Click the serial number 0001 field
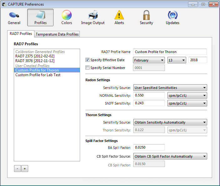The width and height of the screenshot is (220, 186). tap(149, 68)
